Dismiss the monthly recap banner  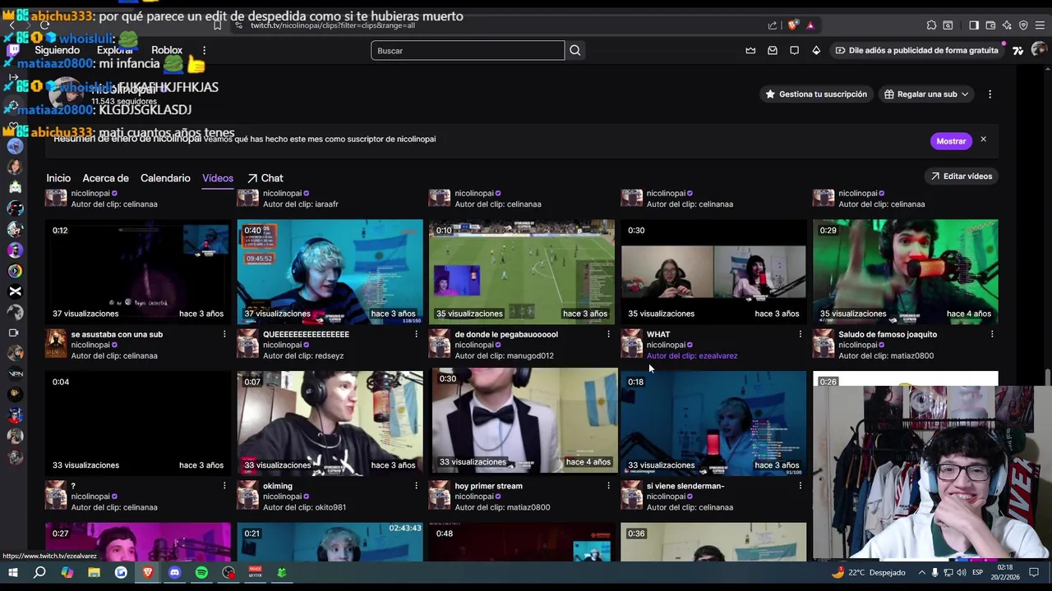983,140
